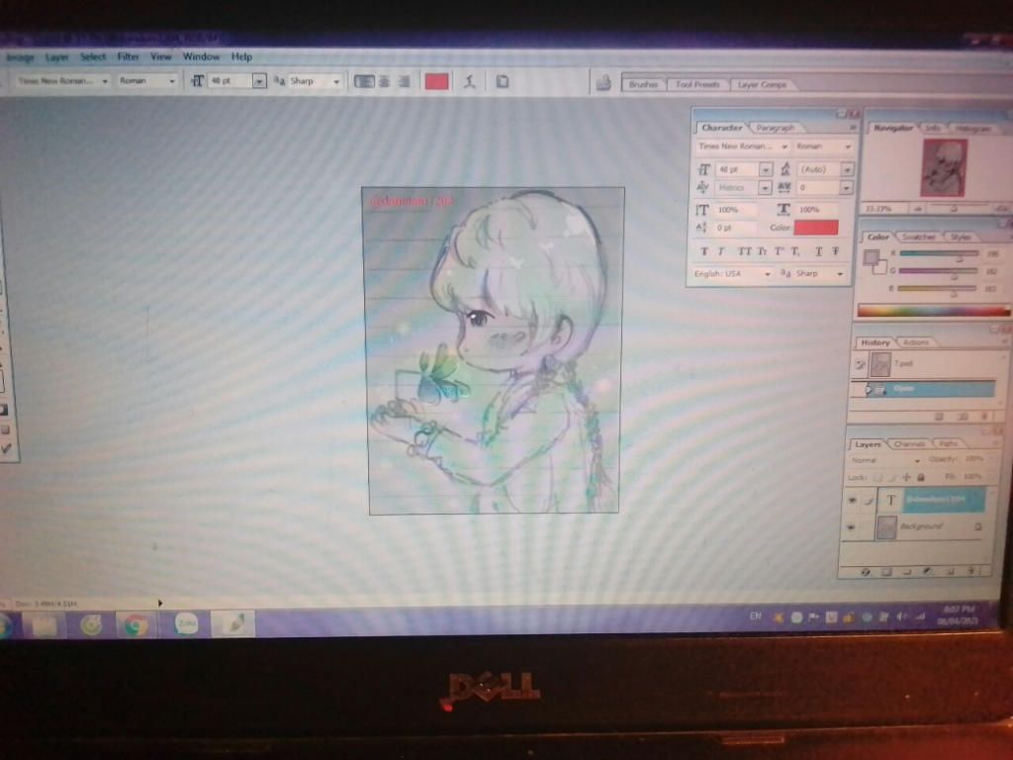Viewport: 1013px width, 760px height.
Task: Expand the options bar font size dropdown arrow
Action: (259, 81)
